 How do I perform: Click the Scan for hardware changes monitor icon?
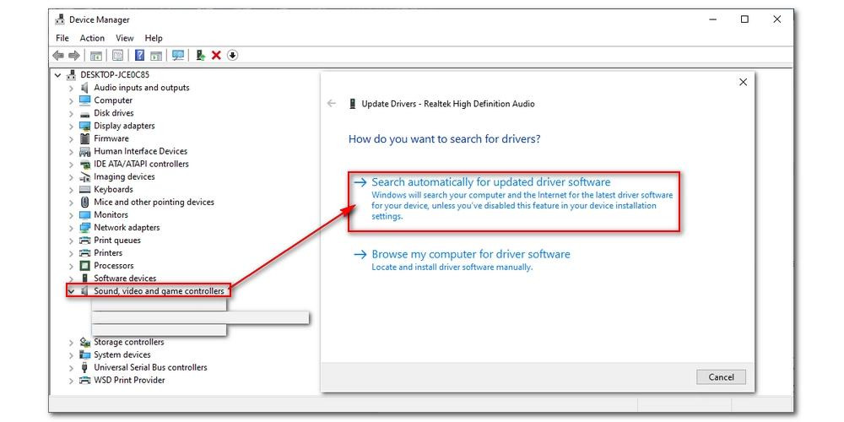(178, 56)
